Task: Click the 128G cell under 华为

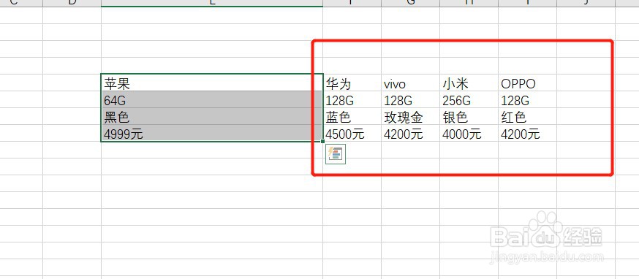Action: [352, 99]
